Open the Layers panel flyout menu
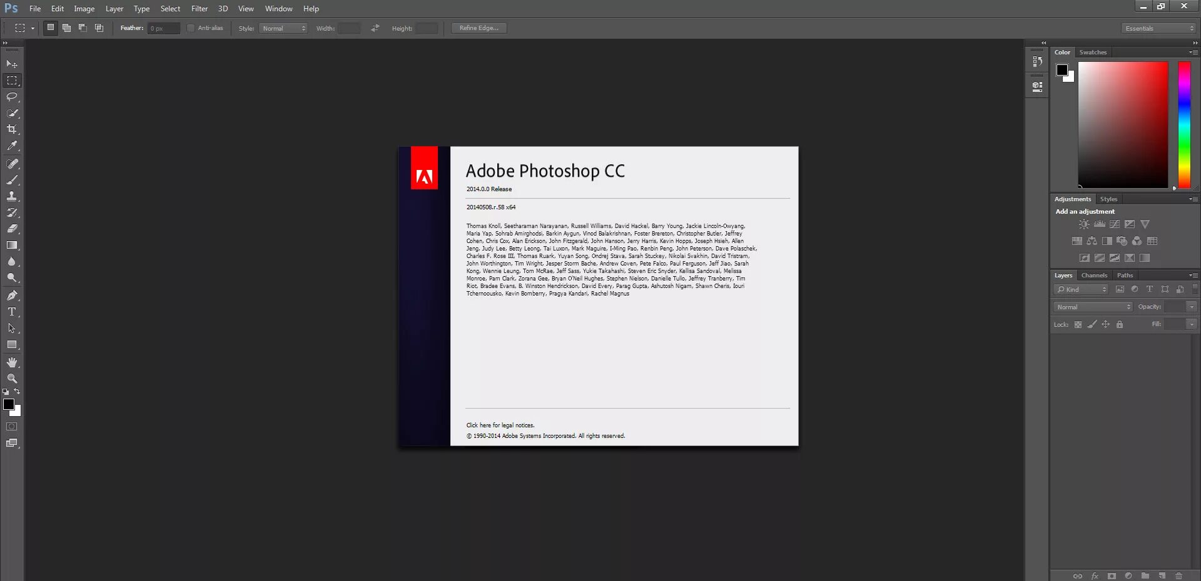 tap(1193, 276)
